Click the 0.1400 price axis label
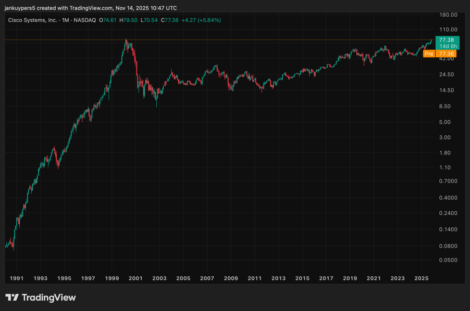 tap(448, 229)
